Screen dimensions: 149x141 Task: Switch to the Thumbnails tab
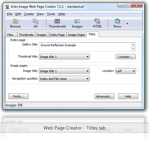click(x=26, y=35)
